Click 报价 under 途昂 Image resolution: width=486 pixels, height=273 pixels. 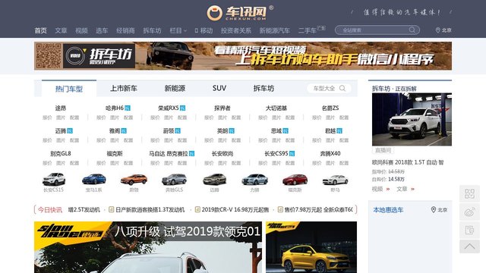click(x=47, y=118)
